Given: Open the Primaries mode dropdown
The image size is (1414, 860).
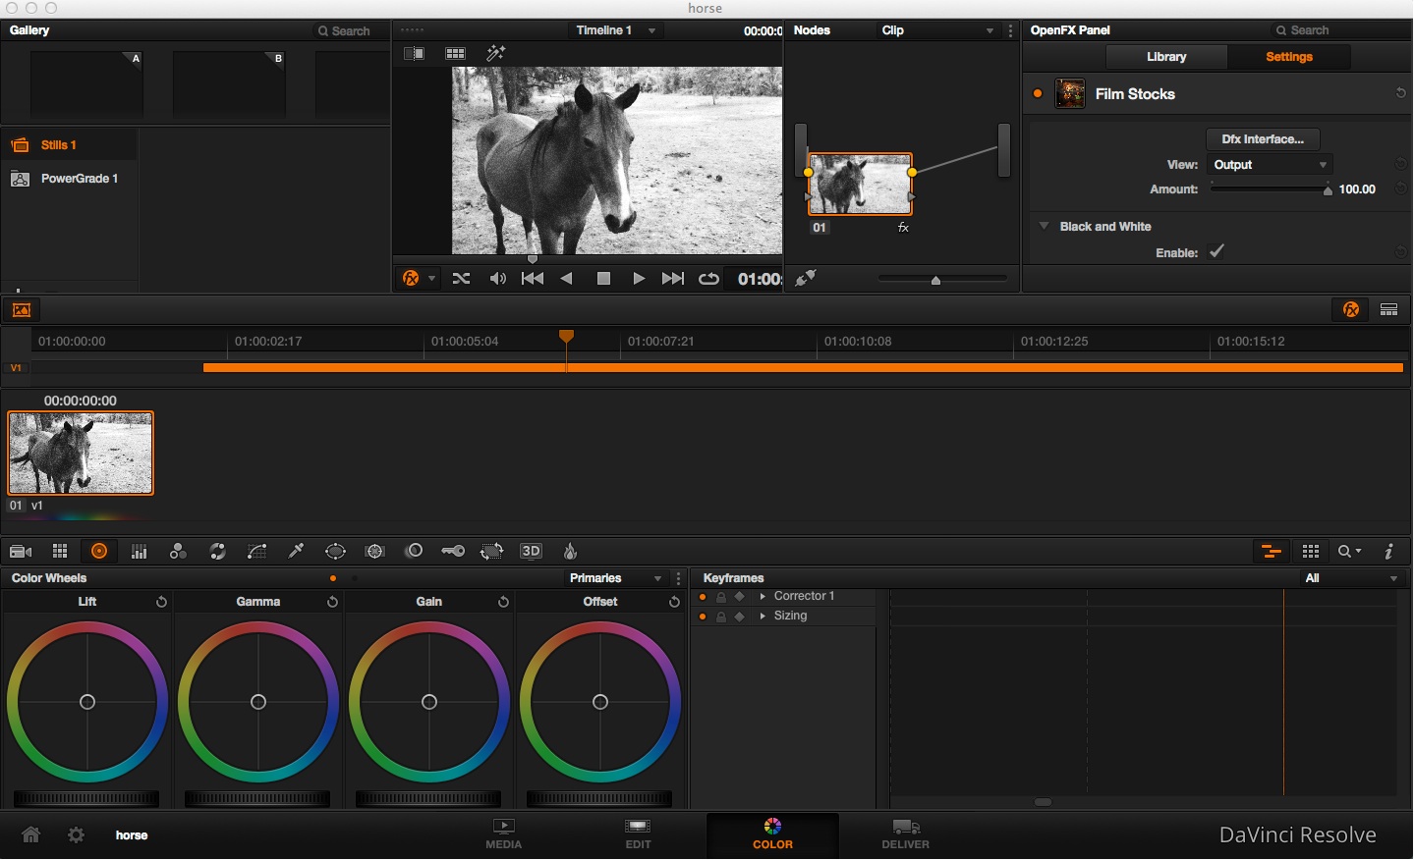Looking at the screenshot, I should 614,578.
